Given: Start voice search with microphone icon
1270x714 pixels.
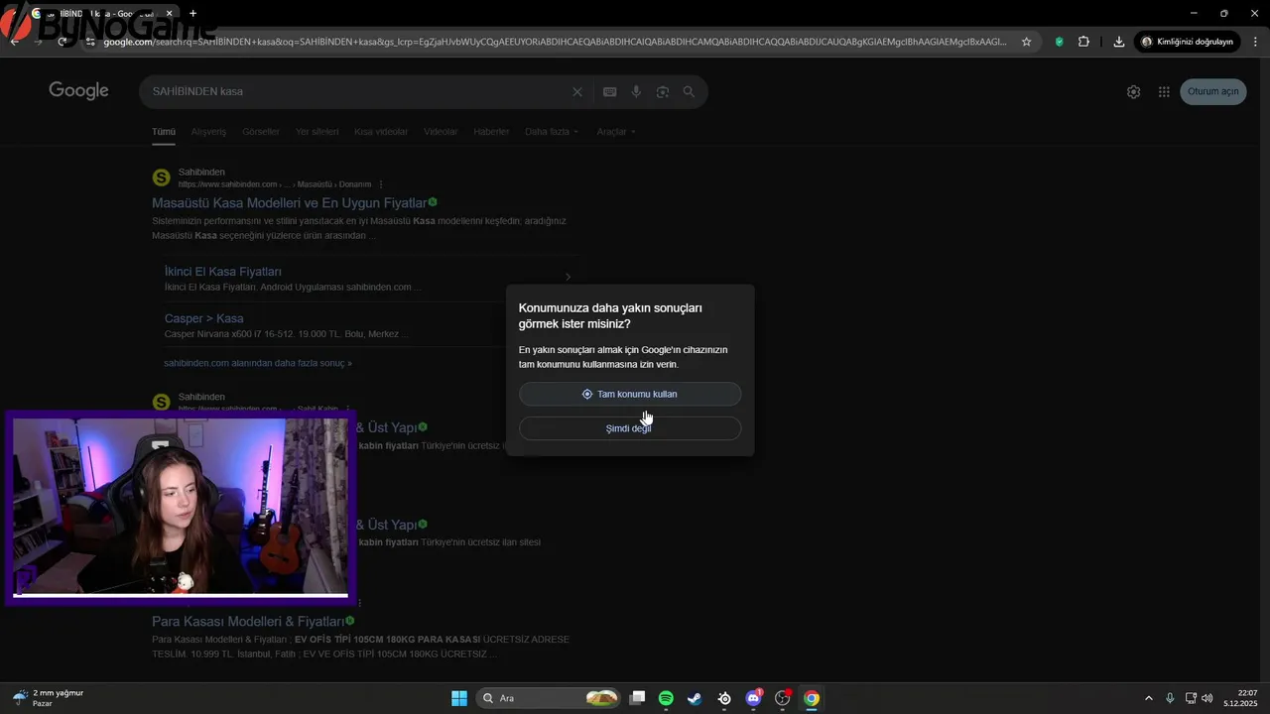Looking at the screenshot, I should coord(636,92).
